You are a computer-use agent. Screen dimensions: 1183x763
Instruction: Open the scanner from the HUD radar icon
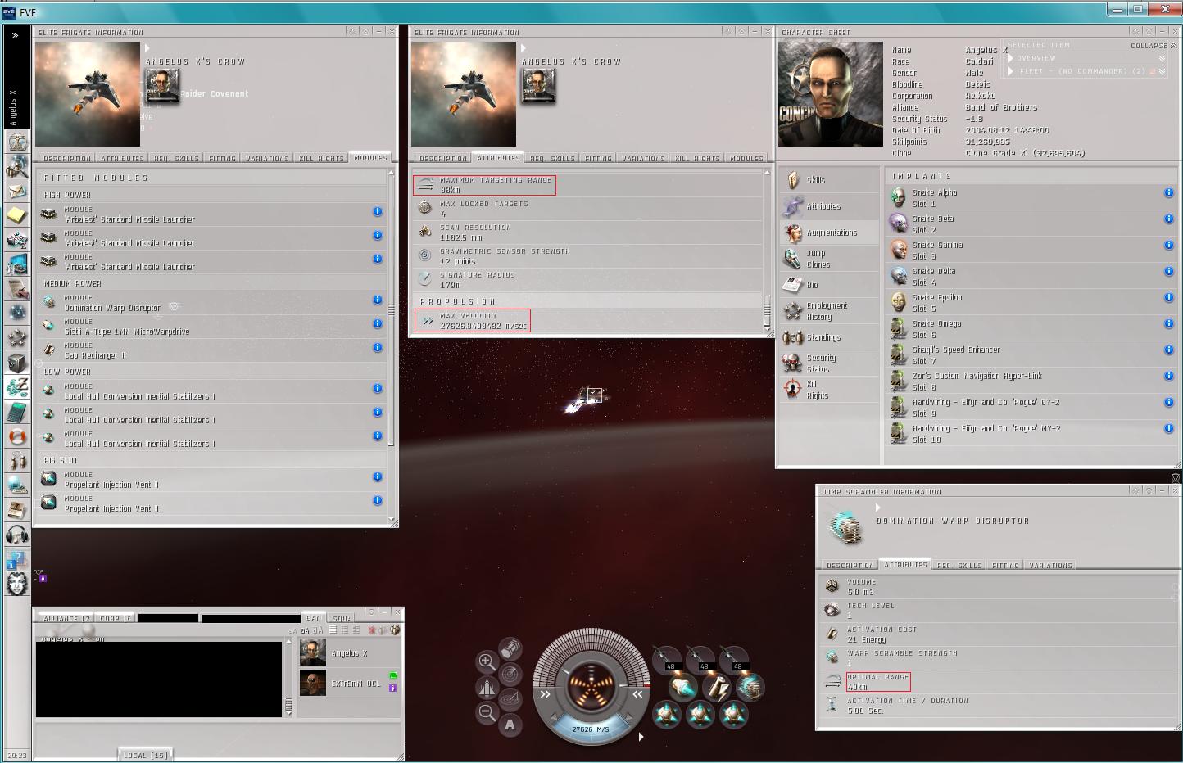510,674
